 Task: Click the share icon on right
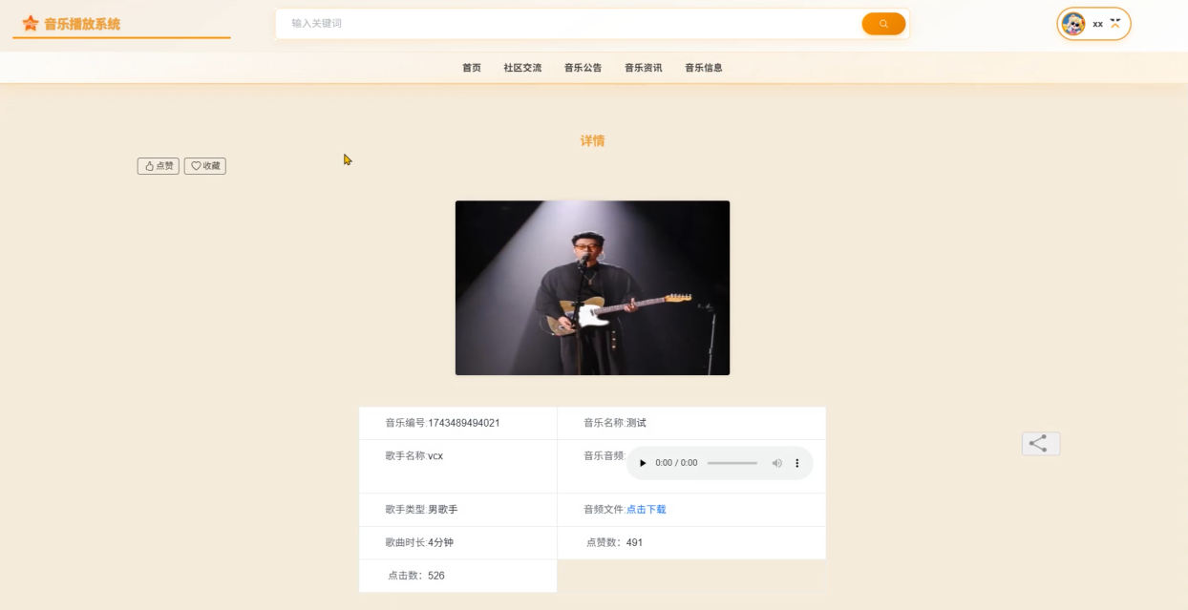pos(1040,444)
